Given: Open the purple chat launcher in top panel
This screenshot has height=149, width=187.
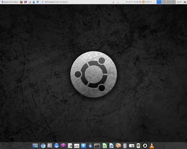Looking at the screenshot, I should pyautogui.click(x=25, y=2).
